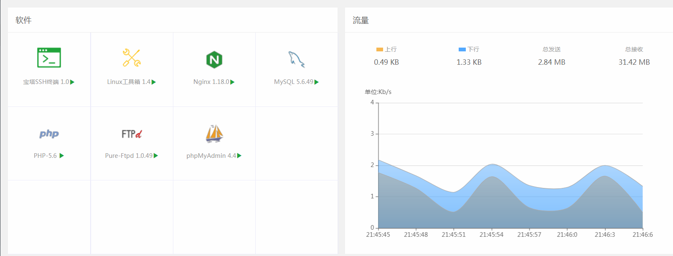Click the 21:45:57 time axis label
The width and height of the screenshot is (673, 256).
(x=529, y=235)
